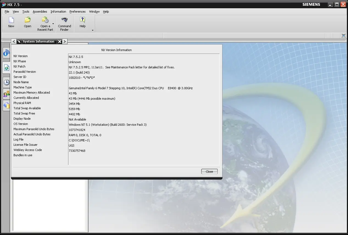Click the Bundles in use label
348x235 pixels.
coord(23,155)
